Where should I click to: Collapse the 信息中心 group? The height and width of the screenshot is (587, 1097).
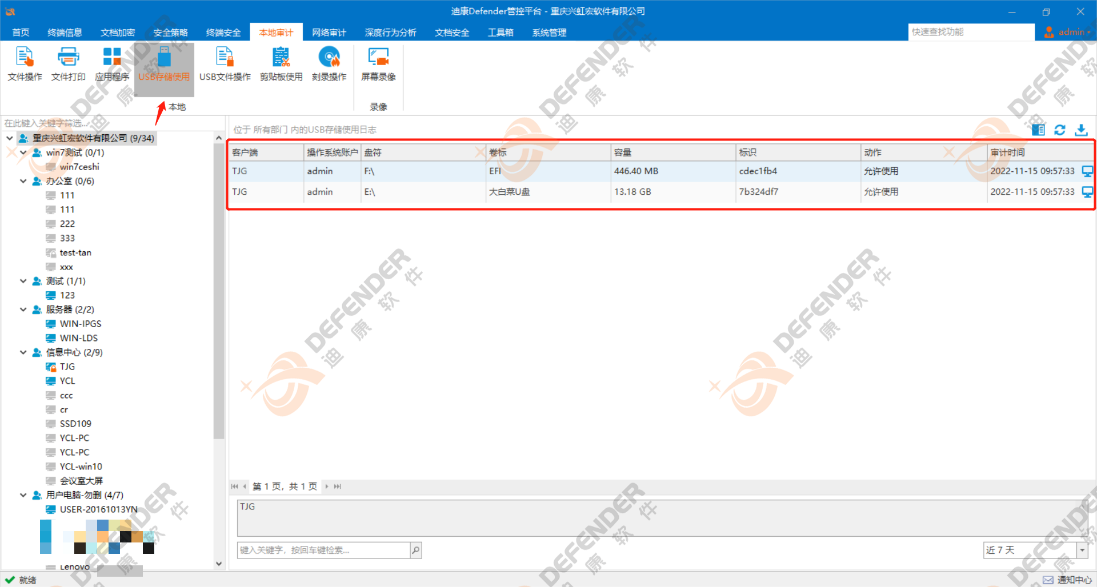[x=23, y=352]
